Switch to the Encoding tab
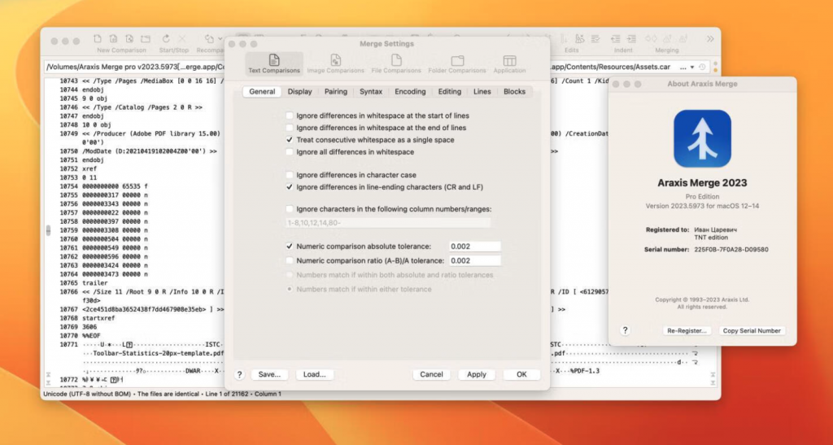Image resolution: width=833 pixels, height=445 pixels. pos(410,91)
